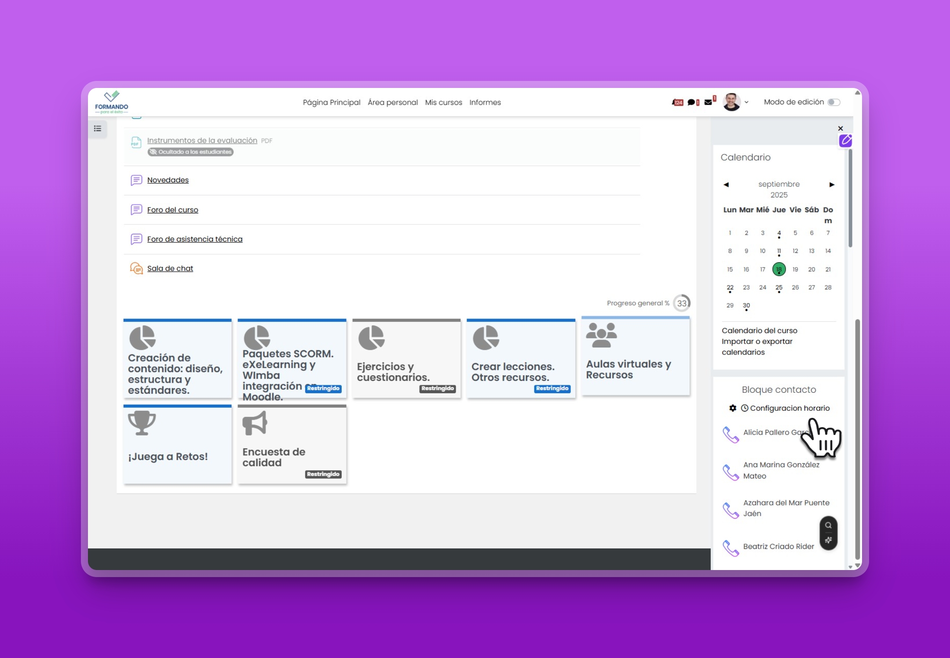Screen dimensions: 950x658
Task: Open Mis cursos in the top menu
Action: tap(443, 102)
